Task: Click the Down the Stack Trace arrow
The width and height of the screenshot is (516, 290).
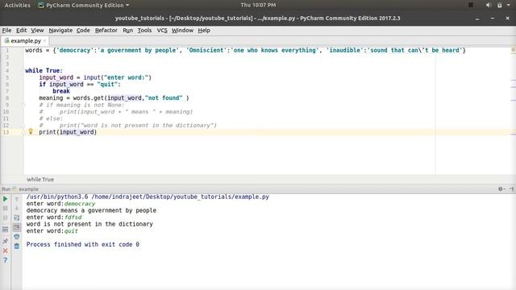Action: pyautogui.click(x=17, y=208)
